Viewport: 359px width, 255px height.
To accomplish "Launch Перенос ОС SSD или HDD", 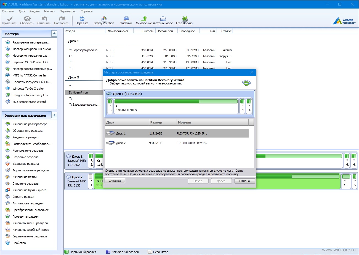I will pyautogui.click(x=26, y=62).
